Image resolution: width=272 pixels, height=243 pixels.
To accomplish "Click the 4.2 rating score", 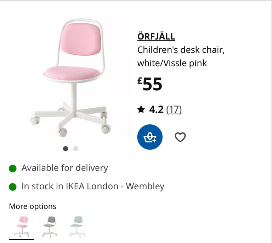I will [156, 110].
